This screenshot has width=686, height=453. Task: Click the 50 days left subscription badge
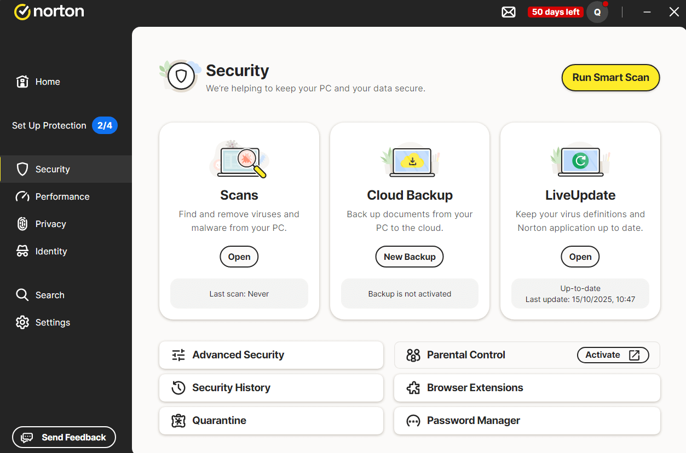click(x=555, y=11)
